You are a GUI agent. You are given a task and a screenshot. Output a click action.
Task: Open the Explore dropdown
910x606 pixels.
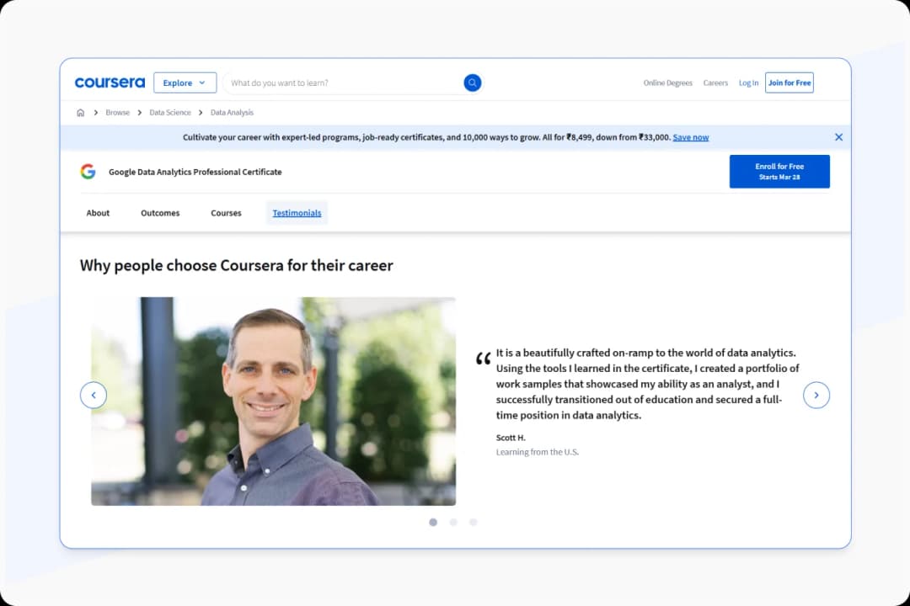179,82
